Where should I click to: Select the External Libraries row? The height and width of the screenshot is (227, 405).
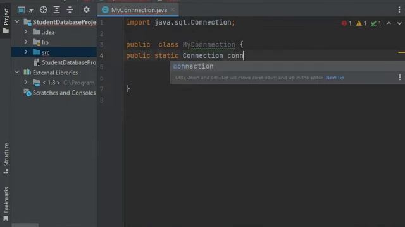coord(54,73)
